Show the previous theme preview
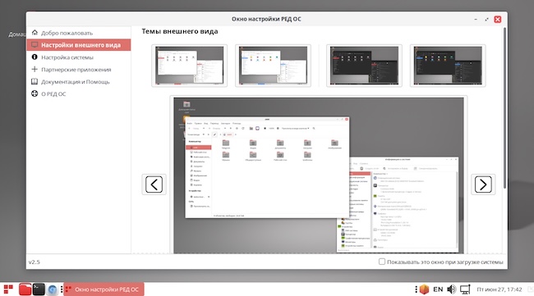Image resolution: width=534 pixels, height=296 pixels. [x=154, y=184]
